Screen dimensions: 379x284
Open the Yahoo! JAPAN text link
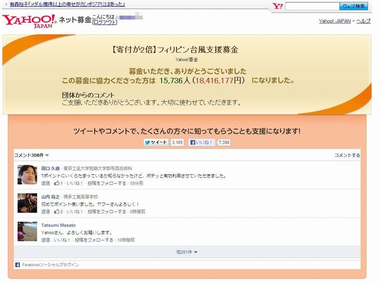335,21
